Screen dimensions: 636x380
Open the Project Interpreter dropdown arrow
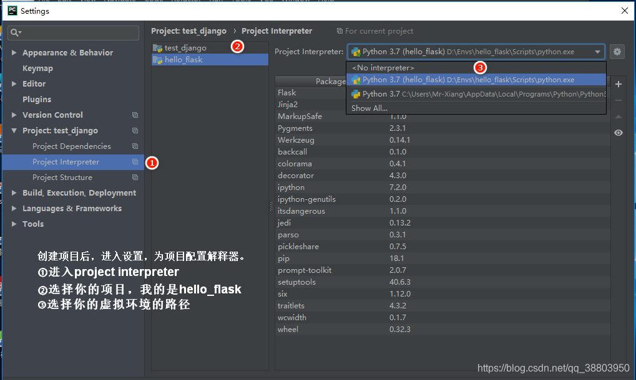[597, 52]
